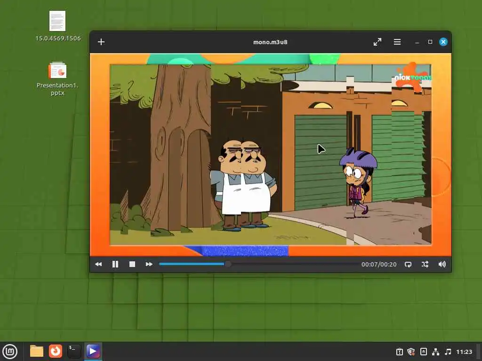Toggle fullscreen mode in media player
The image size is (482, 361).
[x=377, y=42]
